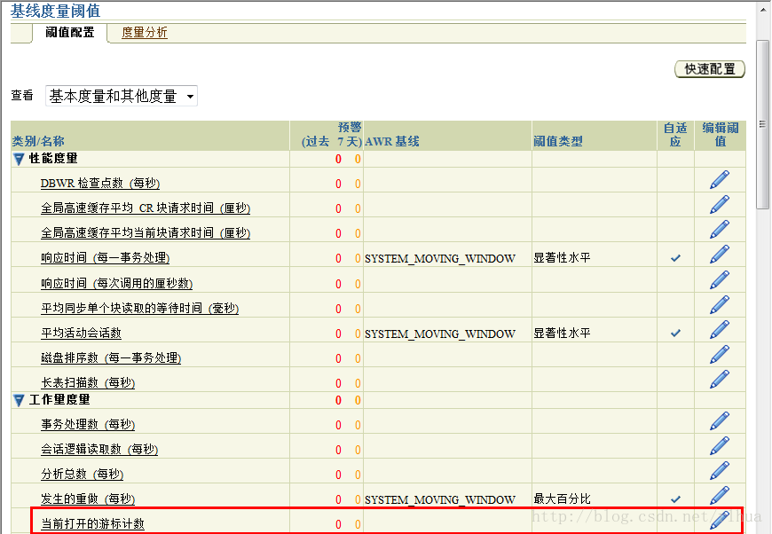Edit threshold for 响应时间 (每一事务处理)
772x534 pixels.
pyautogui.click(x=720, y=255)
